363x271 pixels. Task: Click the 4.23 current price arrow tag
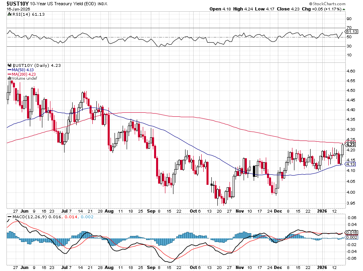[350, 144]
